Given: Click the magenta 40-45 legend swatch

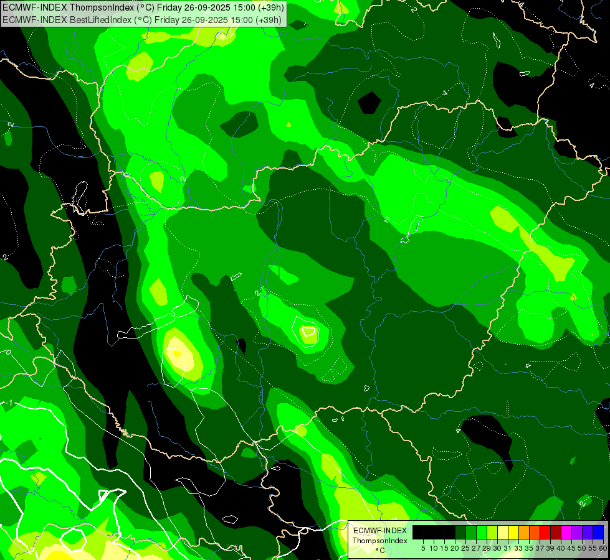Looking at the screenshot, I should [x=566, y=532].
